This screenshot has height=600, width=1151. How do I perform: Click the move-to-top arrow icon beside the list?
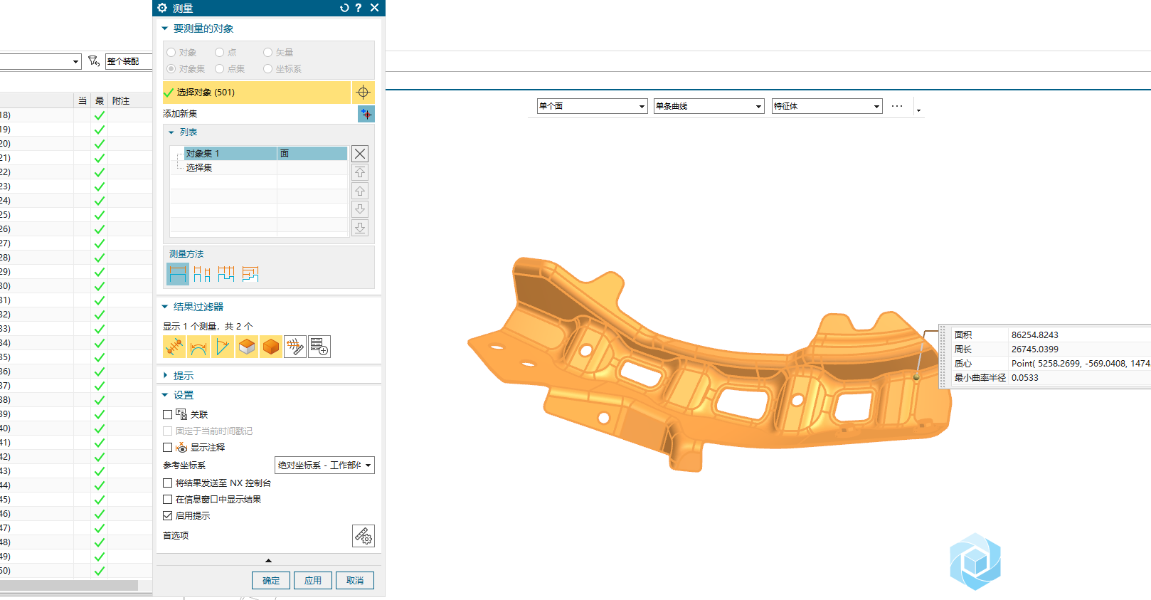tap(360, 172)
